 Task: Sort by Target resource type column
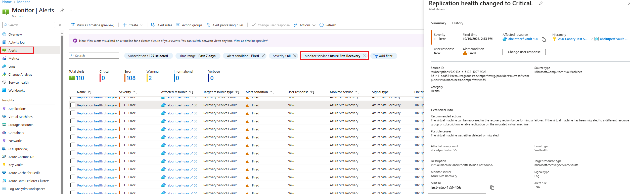pos(221,92)
